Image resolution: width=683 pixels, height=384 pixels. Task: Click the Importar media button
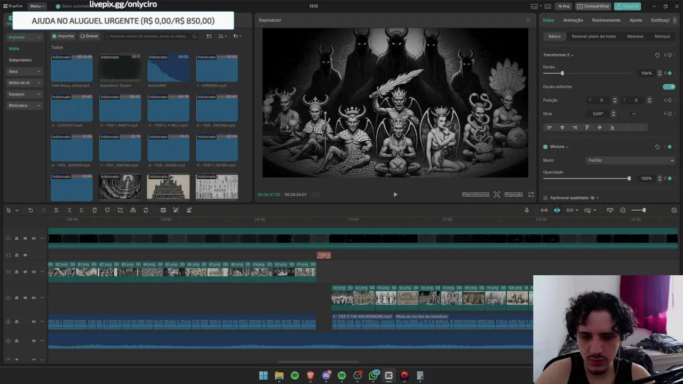[x=63, y=36]
